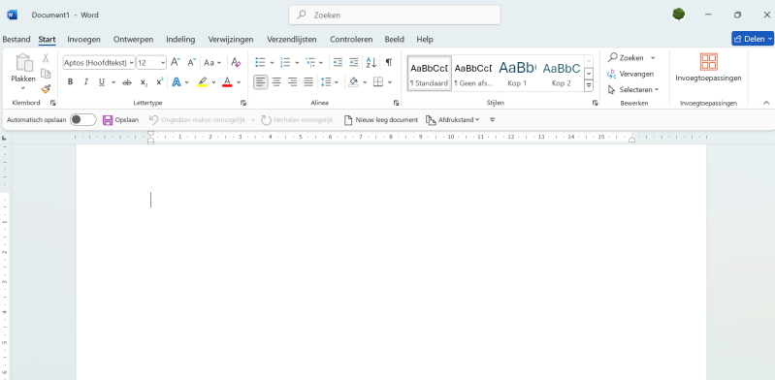Click the Word app icon in title bar
Screen dimensions: 775x380
pos(12,15)
